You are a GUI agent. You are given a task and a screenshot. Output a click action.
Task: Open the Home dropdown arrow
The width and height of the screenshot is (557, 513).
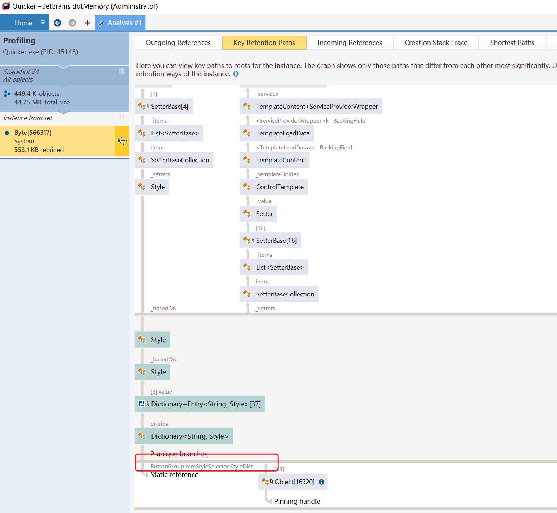(43, 23)
